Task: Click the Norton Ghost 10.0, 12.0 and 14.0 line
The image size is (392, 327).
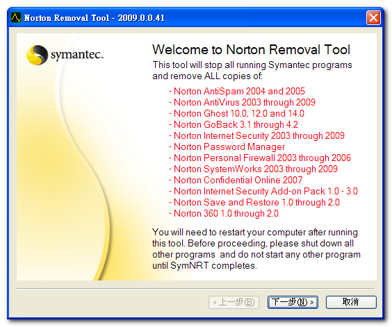Action: pos(236,113)
